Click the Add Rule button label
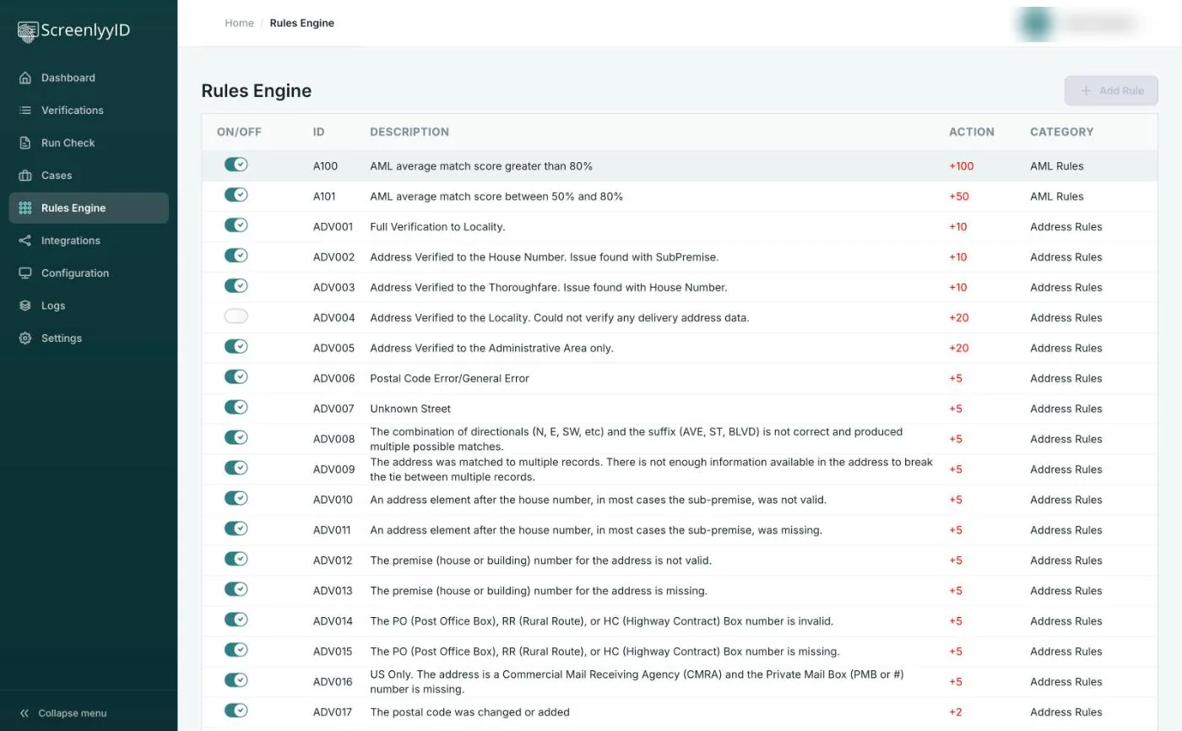 [1121, 90]
